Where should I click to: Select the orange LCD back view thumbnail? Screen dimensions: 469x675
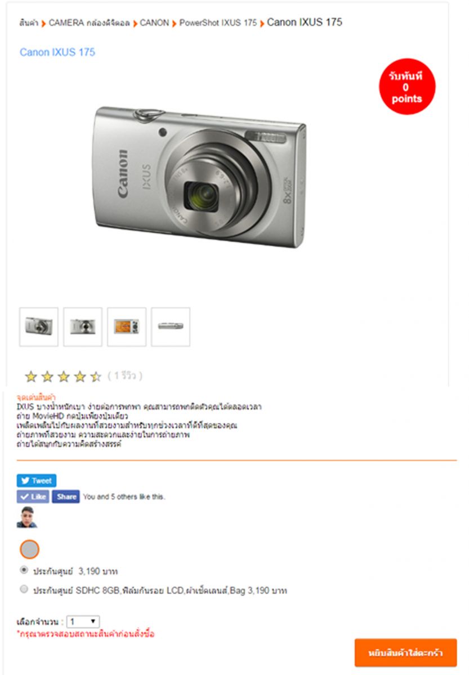[x=127, y=327]
